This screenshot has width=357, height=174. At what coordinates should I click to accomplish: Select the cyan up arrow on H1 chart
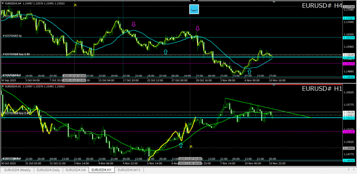tap(181, 145)
